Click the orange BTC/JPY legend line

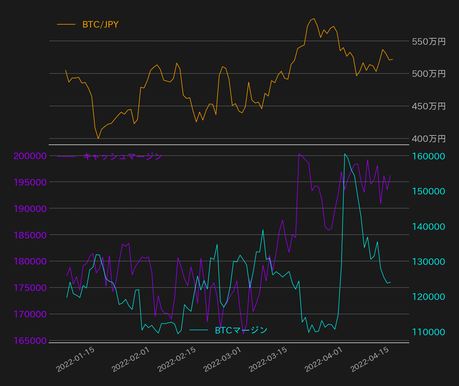coord(66,25)
